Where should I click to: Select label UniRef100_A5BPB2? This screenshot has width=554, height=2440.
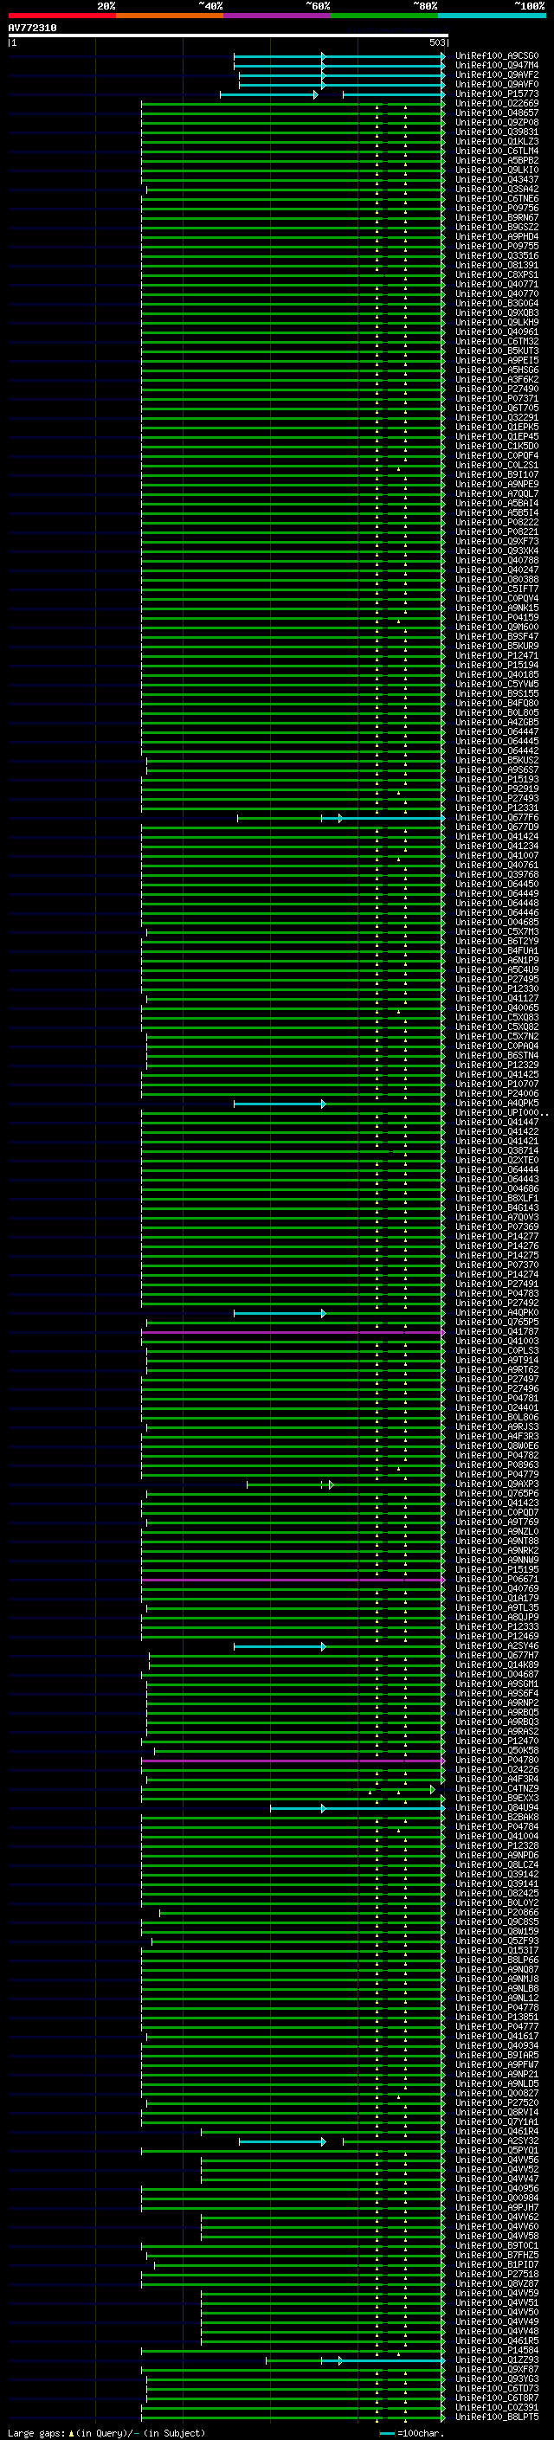tap(497, 160)
